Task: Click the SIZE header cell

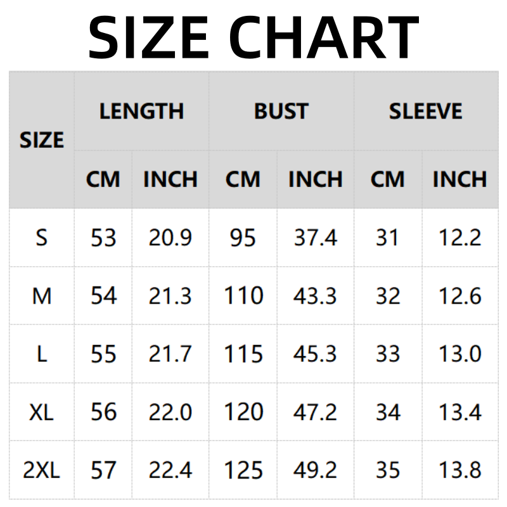Action: [42, 140]
